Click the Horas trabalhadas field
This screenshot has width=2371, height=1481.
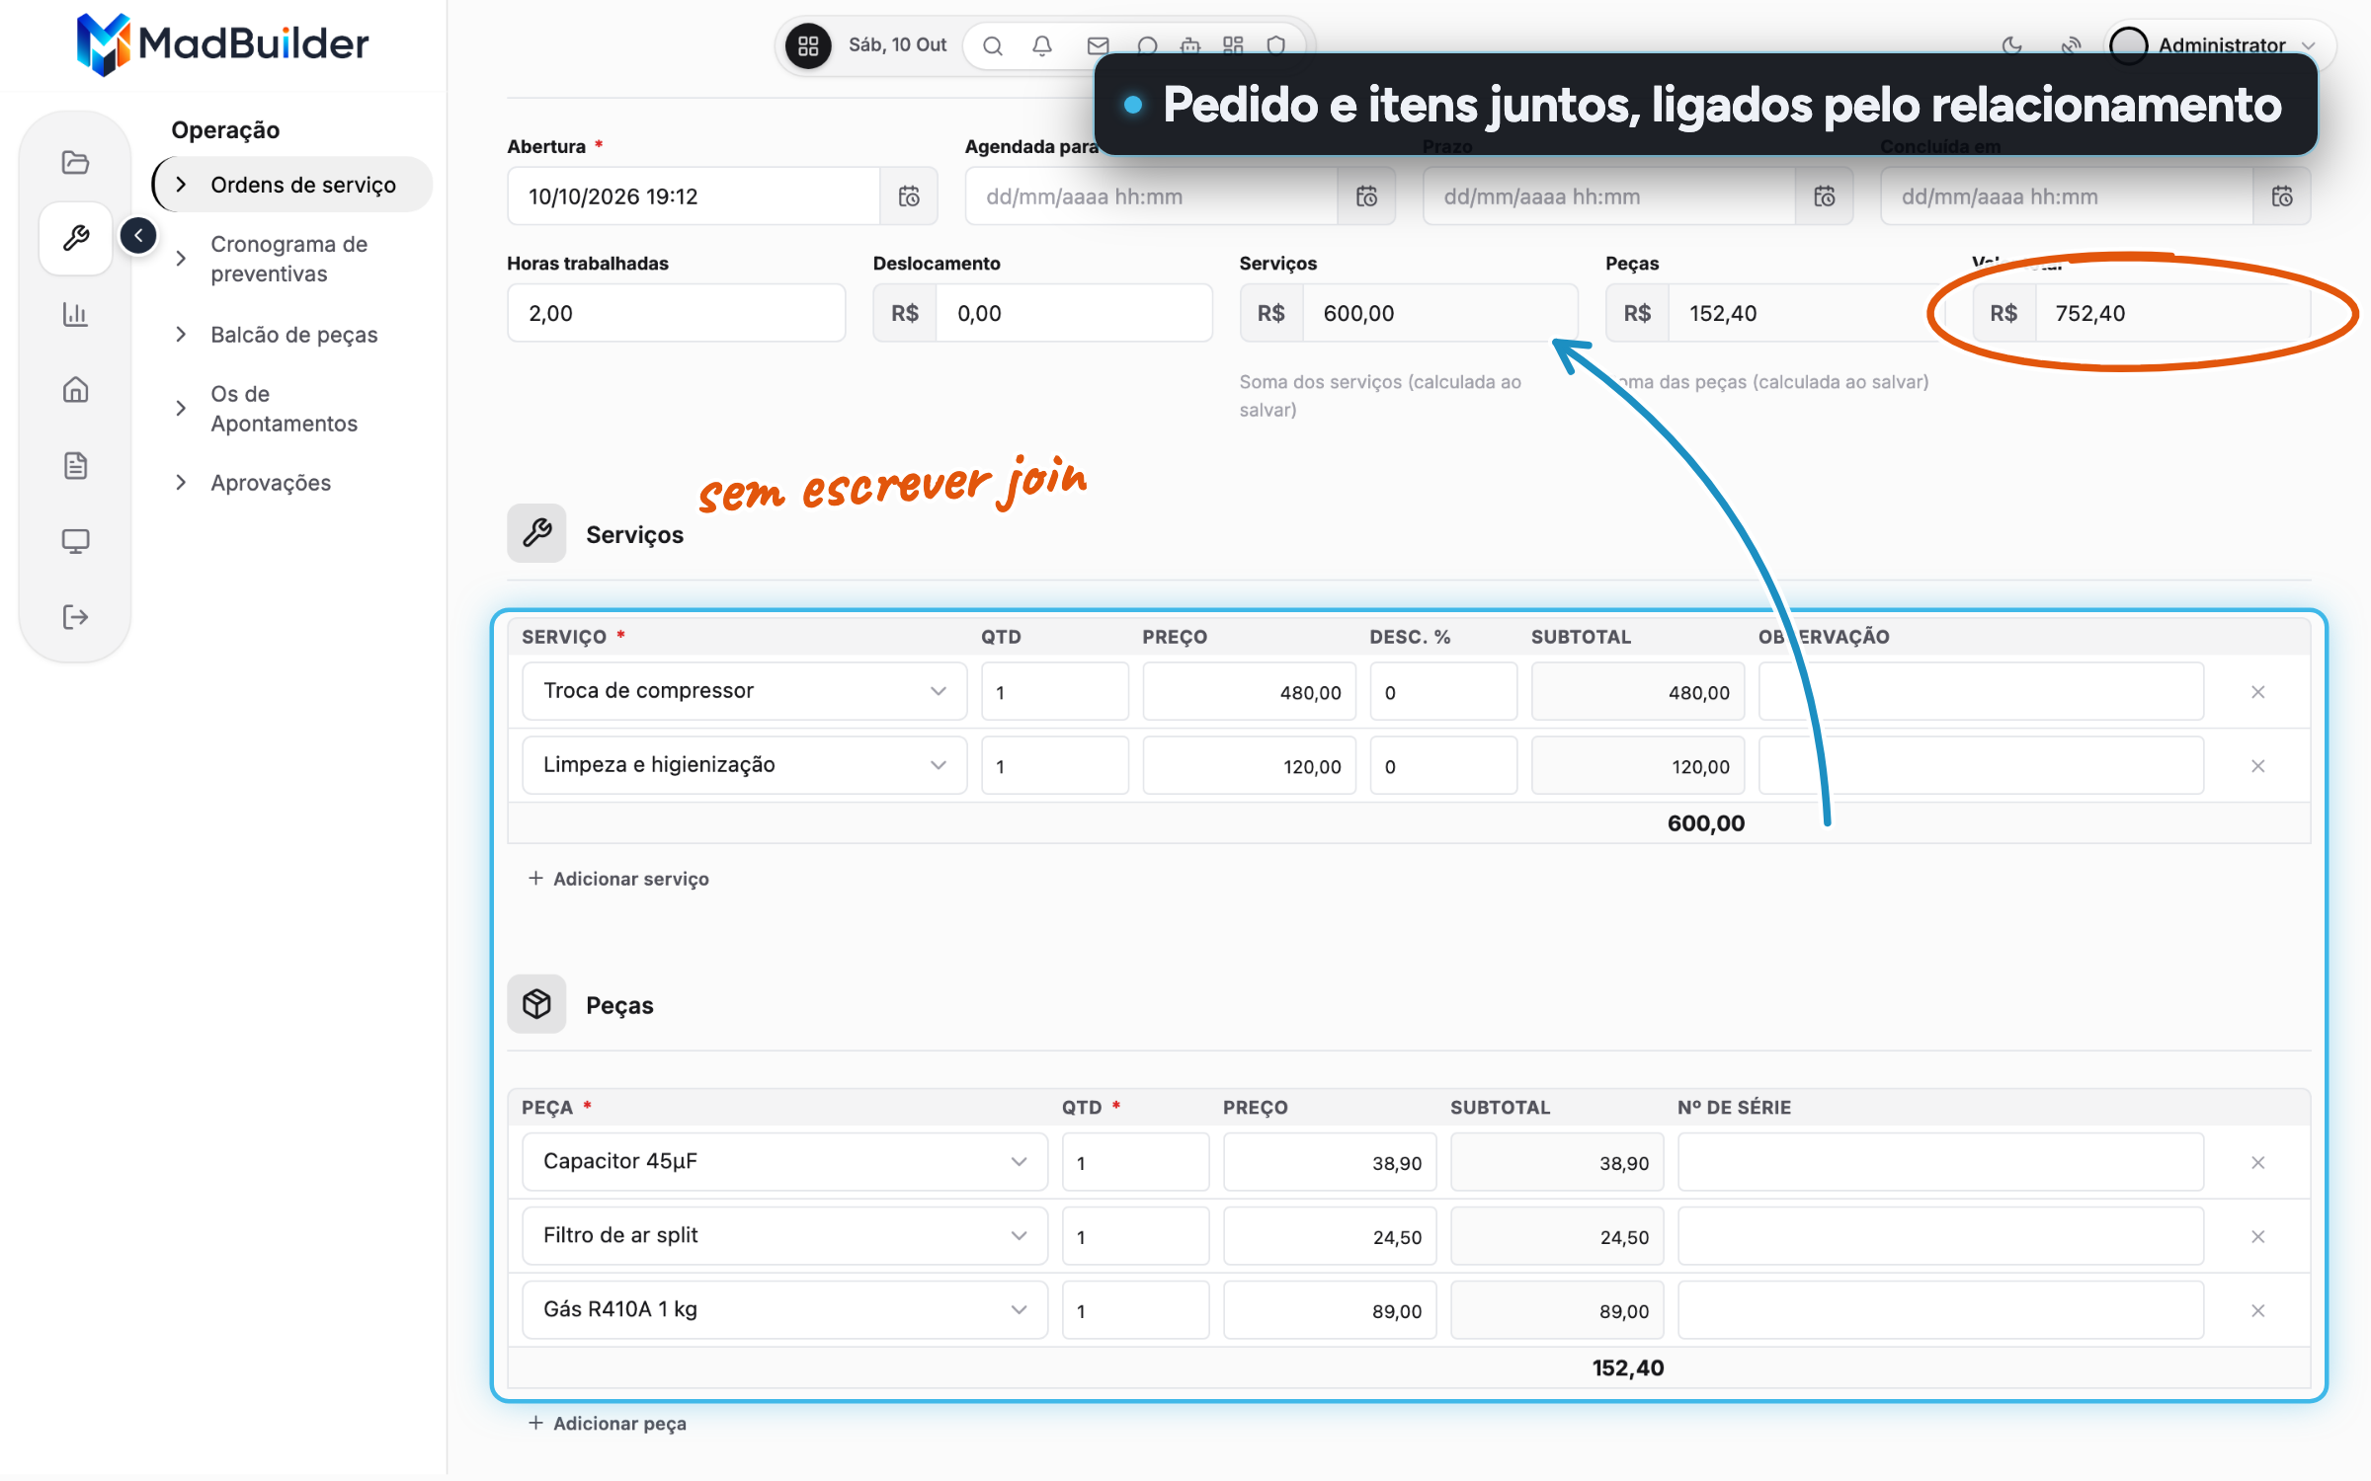point(677,313)
